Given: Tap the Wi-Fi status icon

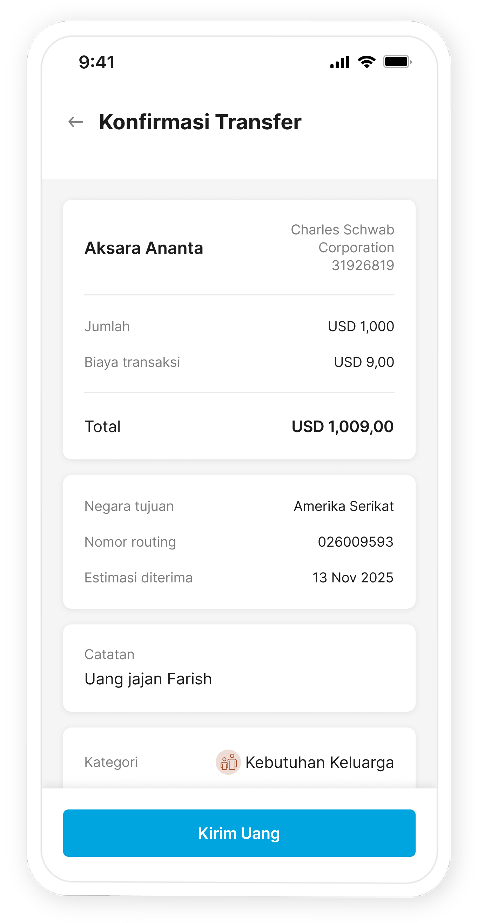Looking at the screenshot, I should click(x=367, y=62).
